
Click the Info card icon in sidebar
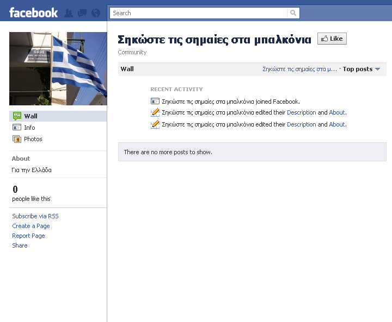click(x=17, y=128)
